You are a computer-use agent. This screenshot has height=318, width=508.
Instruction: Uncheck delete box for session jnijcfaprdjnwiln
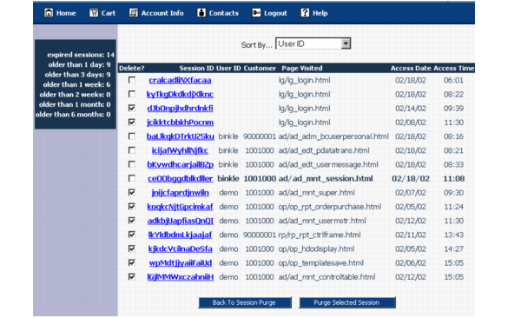[x=132, y=193]
